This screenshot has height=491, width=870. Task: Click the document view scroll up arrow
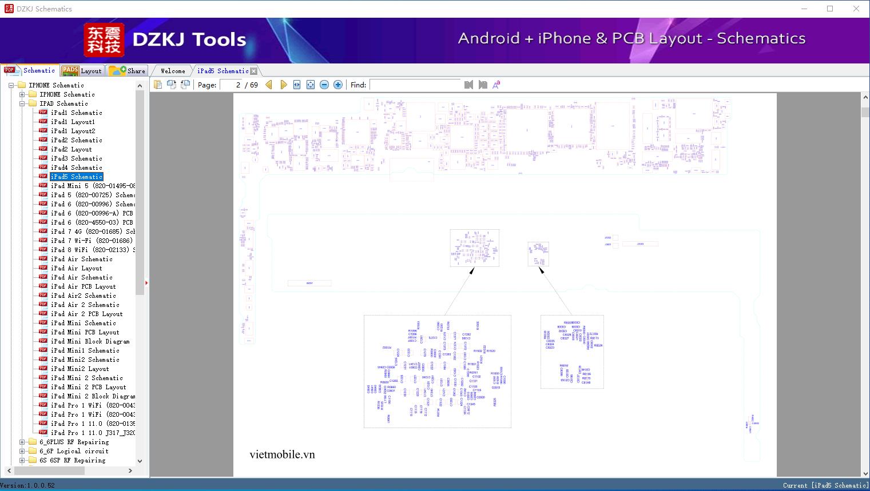(865, 98)
